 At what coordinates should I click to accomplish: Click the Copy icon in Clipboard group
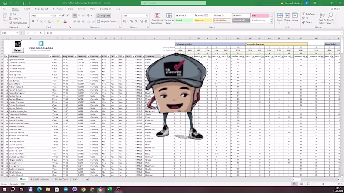[x=11, y=18]
